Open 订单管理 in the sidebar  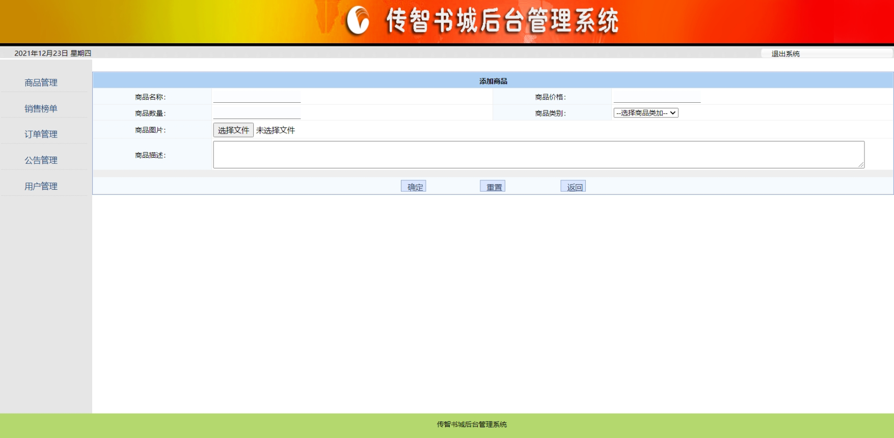click(x=41, y=134)
